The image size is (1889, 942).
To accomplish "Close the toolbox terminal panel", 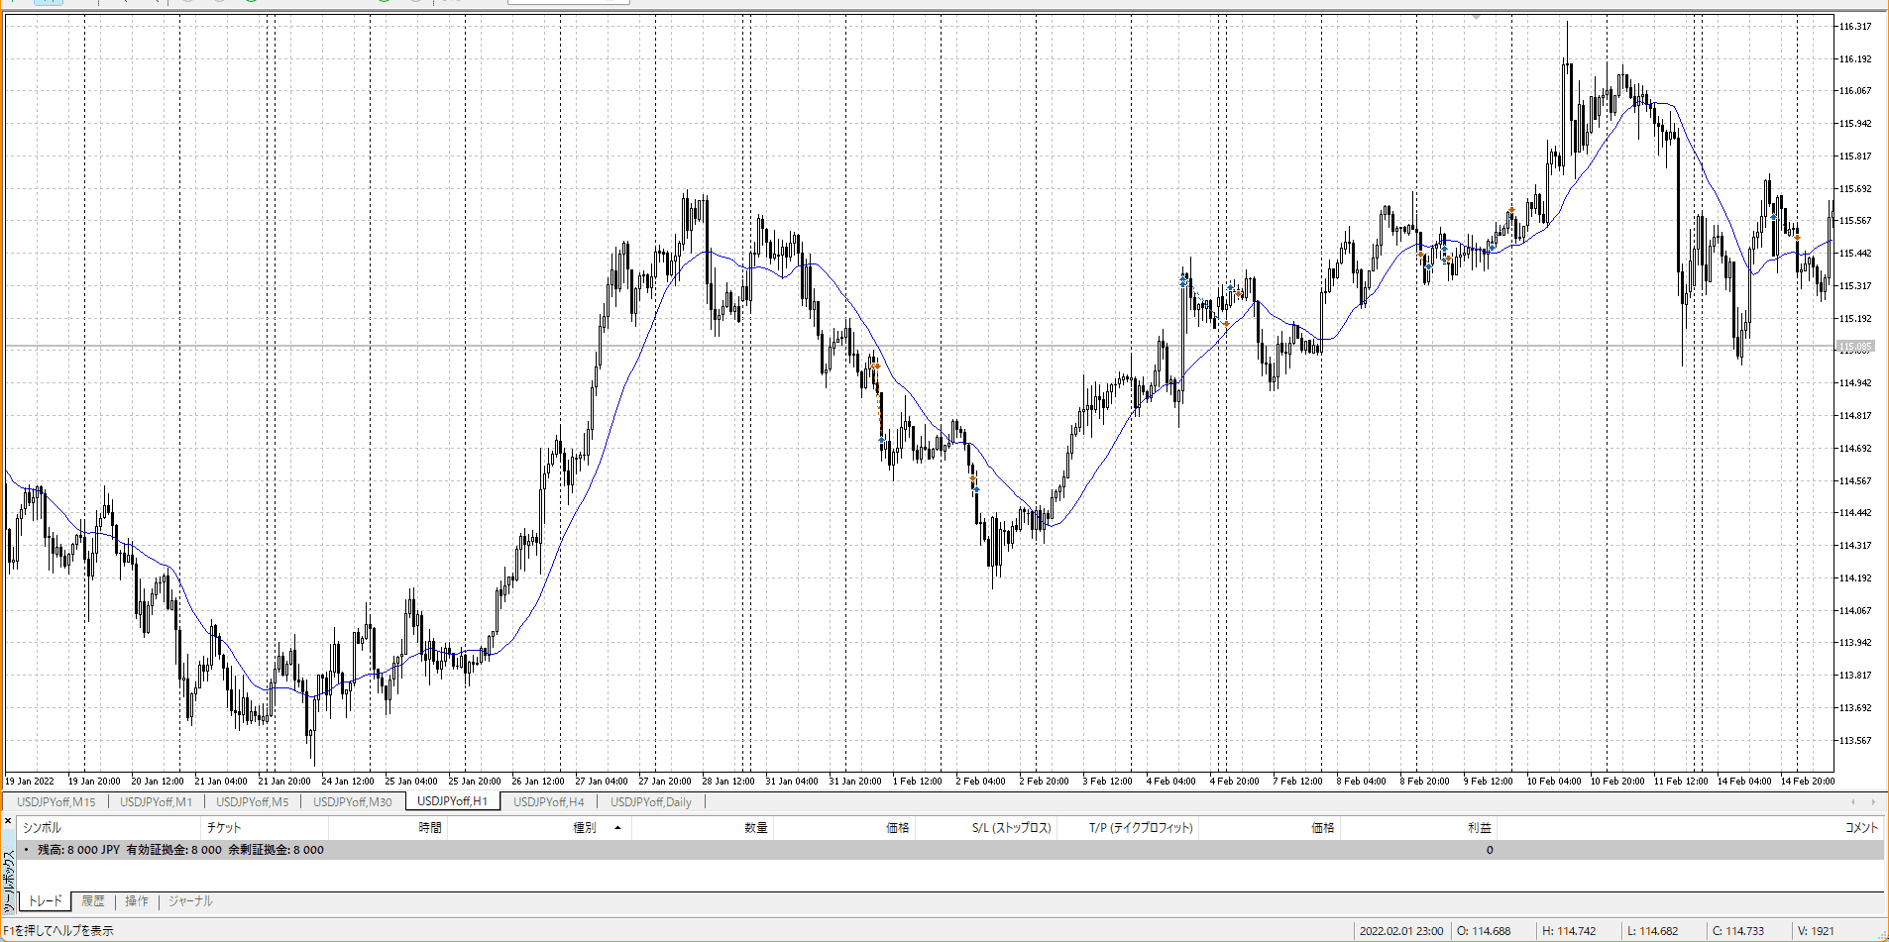I will tap(8, 821).
